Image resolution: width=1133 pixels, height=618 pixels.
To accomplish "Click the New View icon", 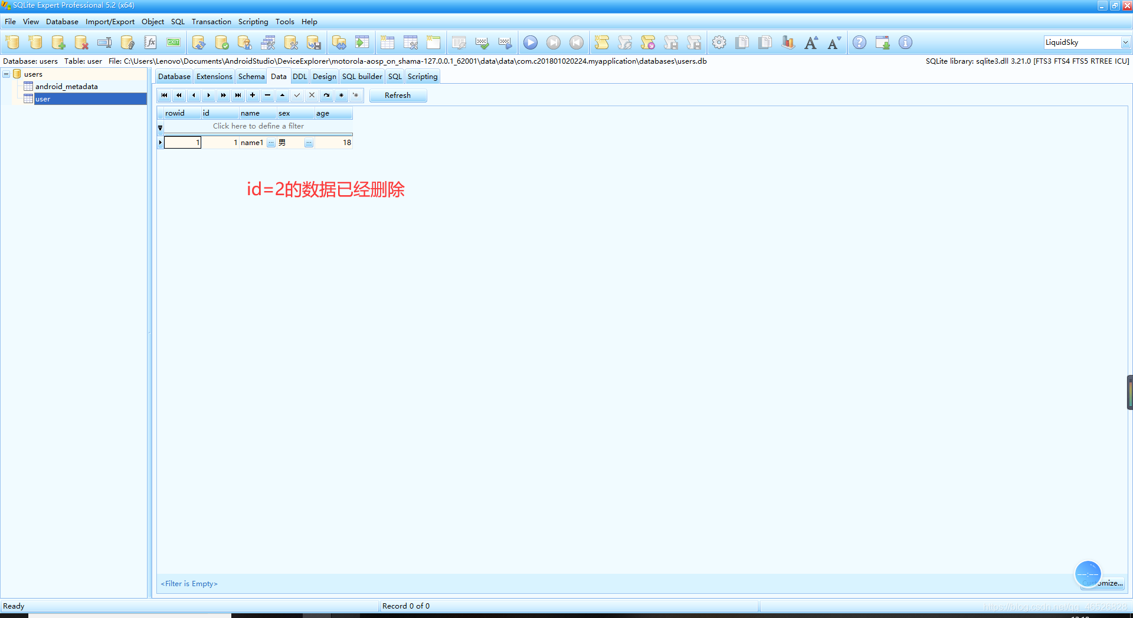I will (434, 42).
